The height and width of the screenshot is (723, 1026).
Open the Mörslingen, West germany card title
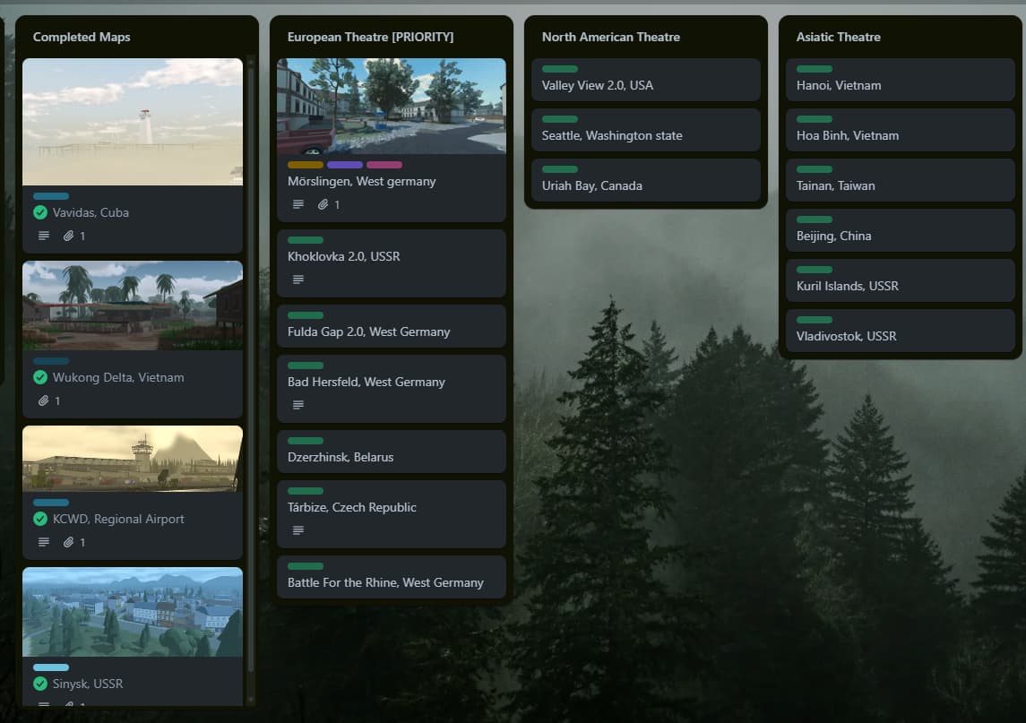362,181
